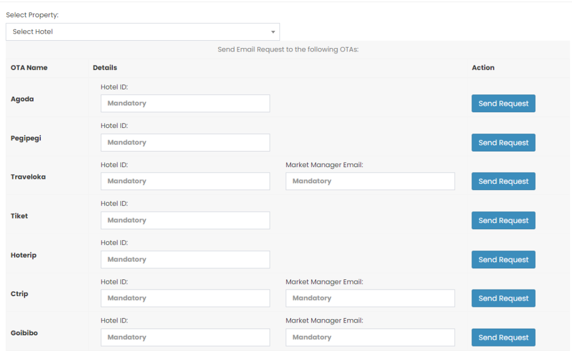Image resolution: width=572 pixels, height=351 pixels.
Task: Focus Ctrip Market Manager Email field
Action: coord(370,298)
